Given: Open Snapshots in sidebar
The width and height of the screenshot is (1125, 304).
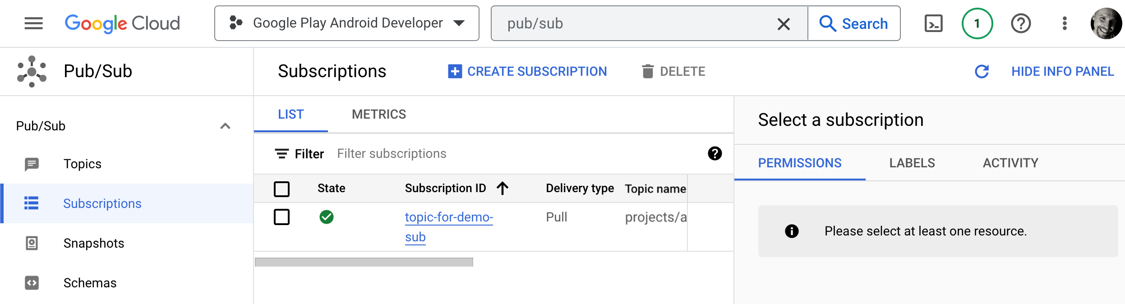Looking at the screenshot, I should click(x=93, y=243).
